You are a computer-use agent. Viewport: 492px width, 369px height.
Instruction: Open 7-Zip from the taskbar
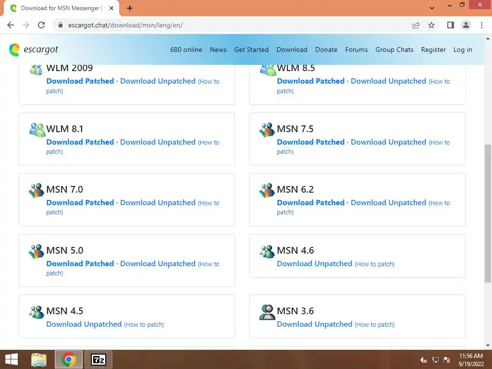tap(98, 359)
